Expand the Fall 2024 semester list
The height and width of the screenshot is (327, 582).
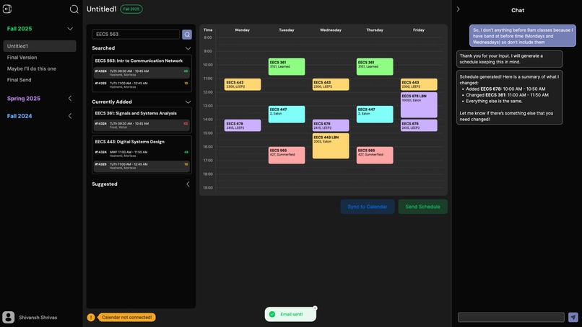coord(70,116)
